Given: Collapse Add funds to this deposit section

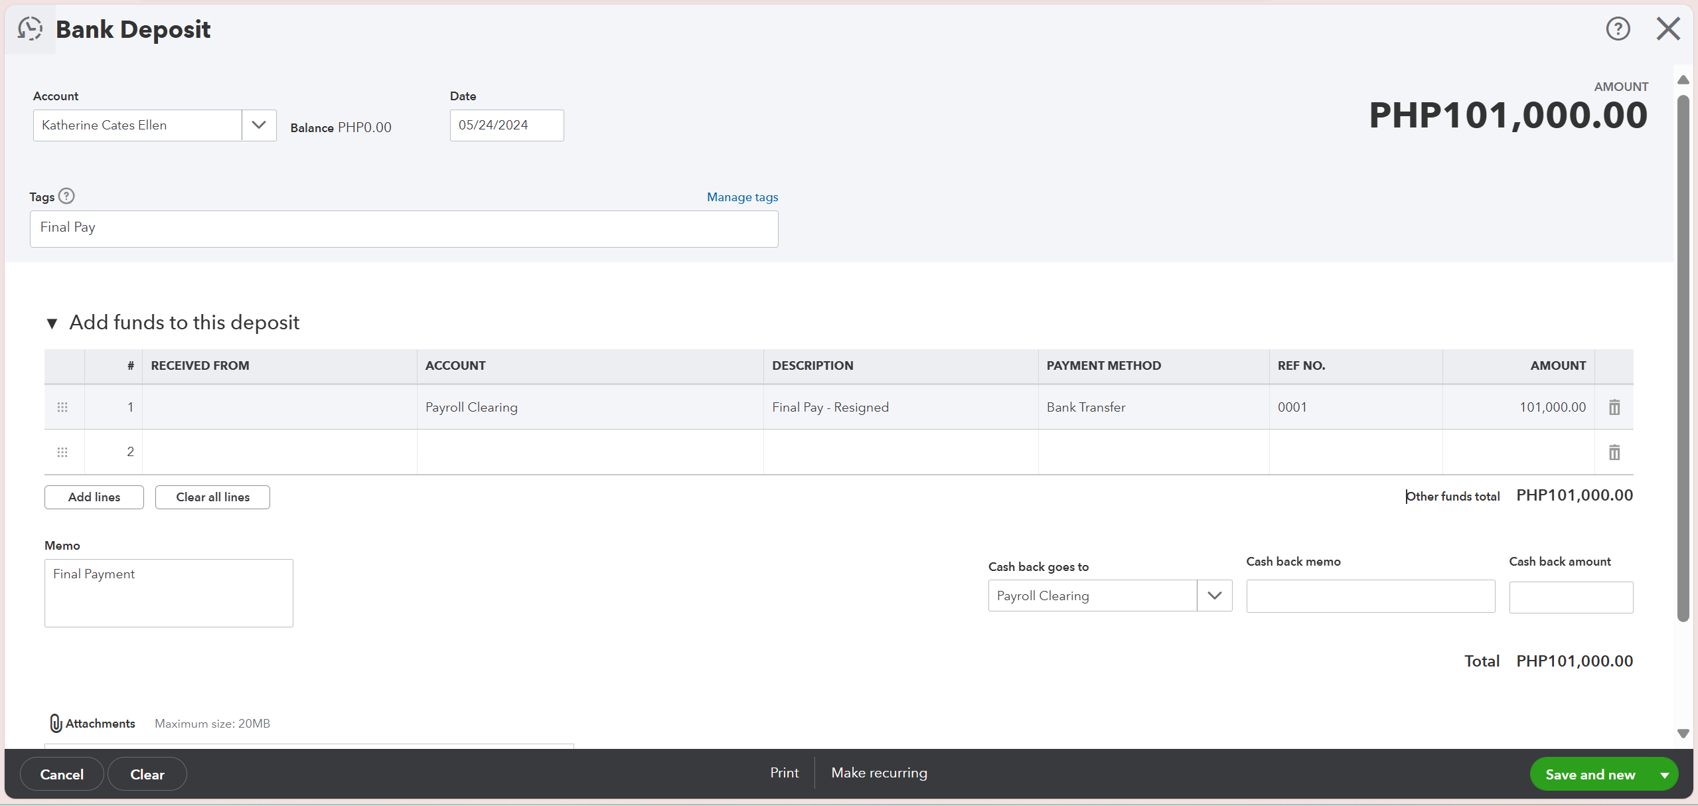Looking at the screenshot, I should (x=52, y=323).
